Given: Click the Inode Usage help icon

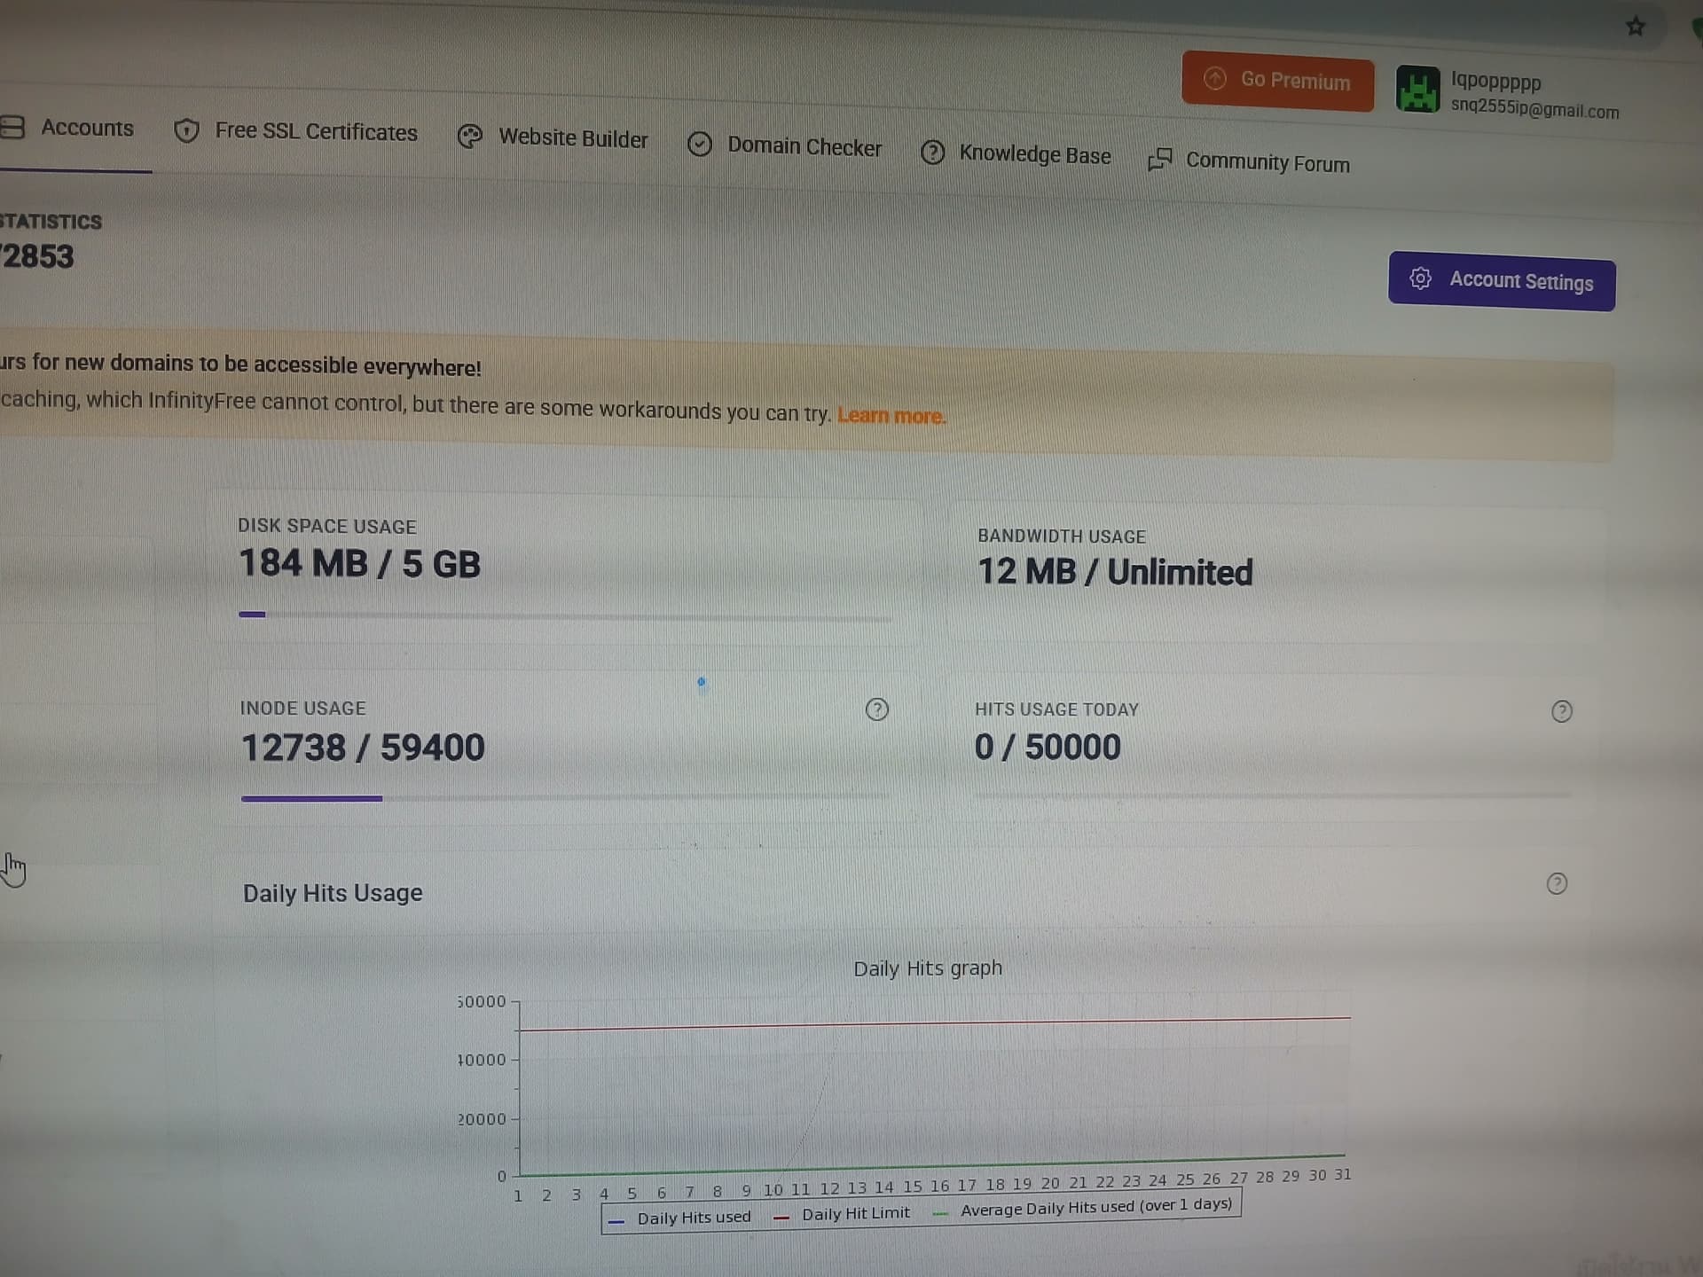Looking at the screenshot, I should [x=876, y=709].
